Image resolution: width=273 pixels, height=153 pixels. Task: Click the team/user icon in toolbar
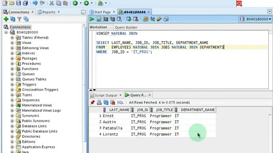point(101,3)
